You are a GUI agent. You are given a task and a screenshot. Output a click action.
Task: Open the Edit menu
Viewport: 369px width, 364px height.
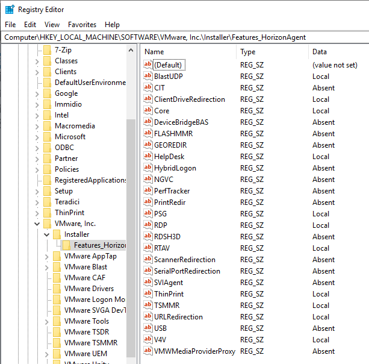point(30,25)
